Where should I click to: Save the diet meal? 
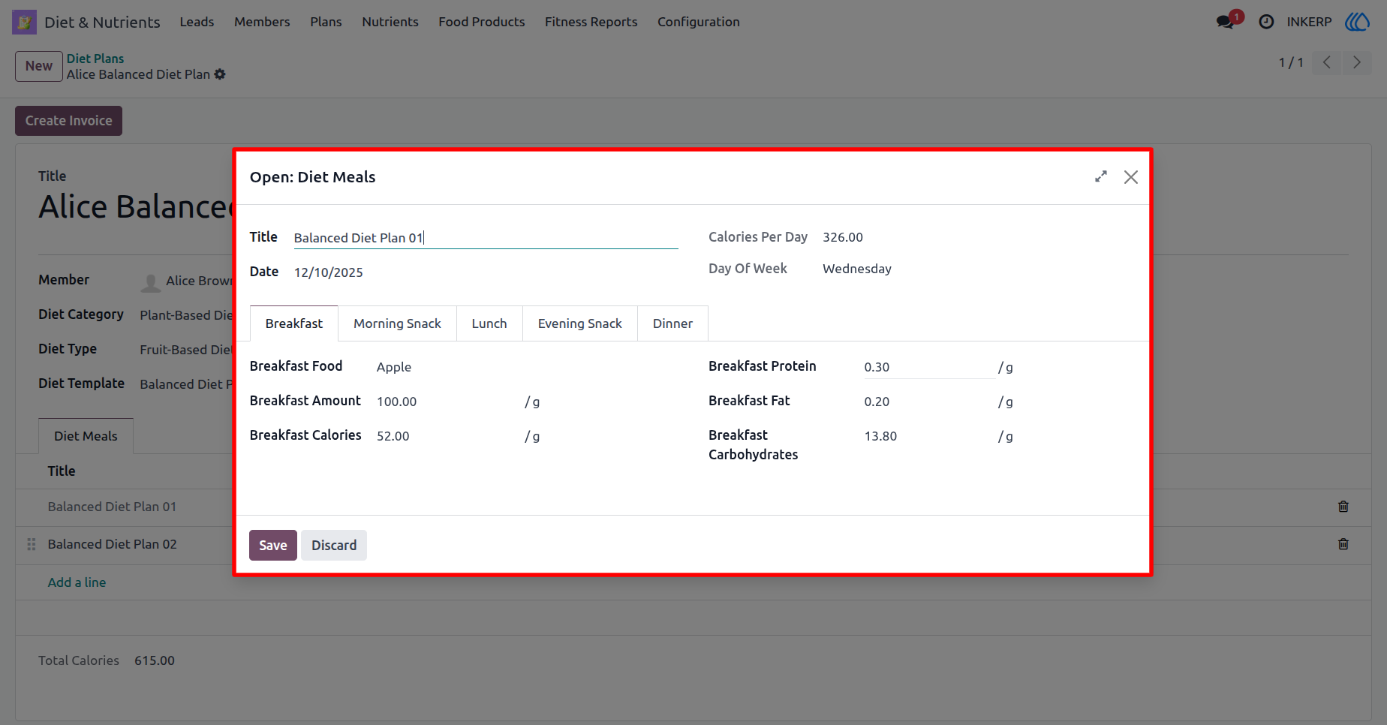(x=273, y=545)
